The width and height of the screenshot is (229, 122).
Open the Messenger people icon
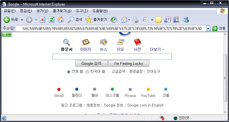tap(186, 20)
